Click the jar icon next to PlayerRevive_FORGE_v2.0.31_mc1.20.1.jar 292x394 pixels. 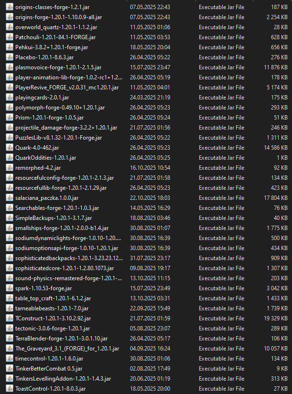coord(9,88)
